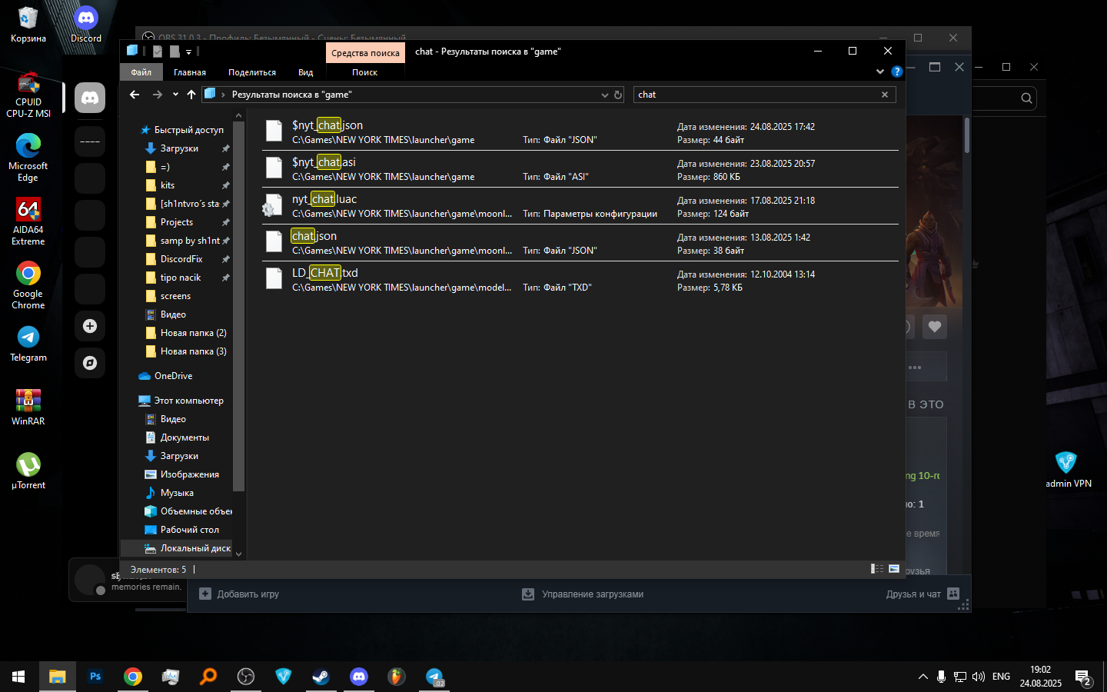Open Discord home in sidebar
The height and width of the screenshot is (692, 1107).
click(x=90, y=98)
